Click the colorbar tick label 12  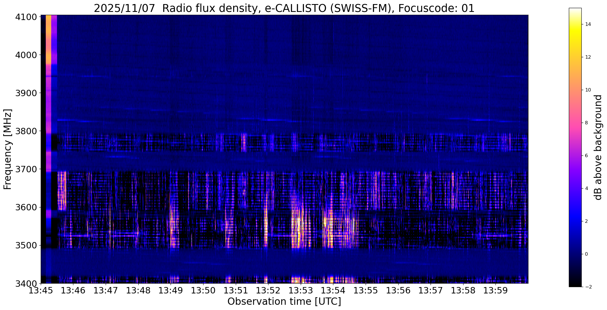pyautogui.click(x=588, y=57)
